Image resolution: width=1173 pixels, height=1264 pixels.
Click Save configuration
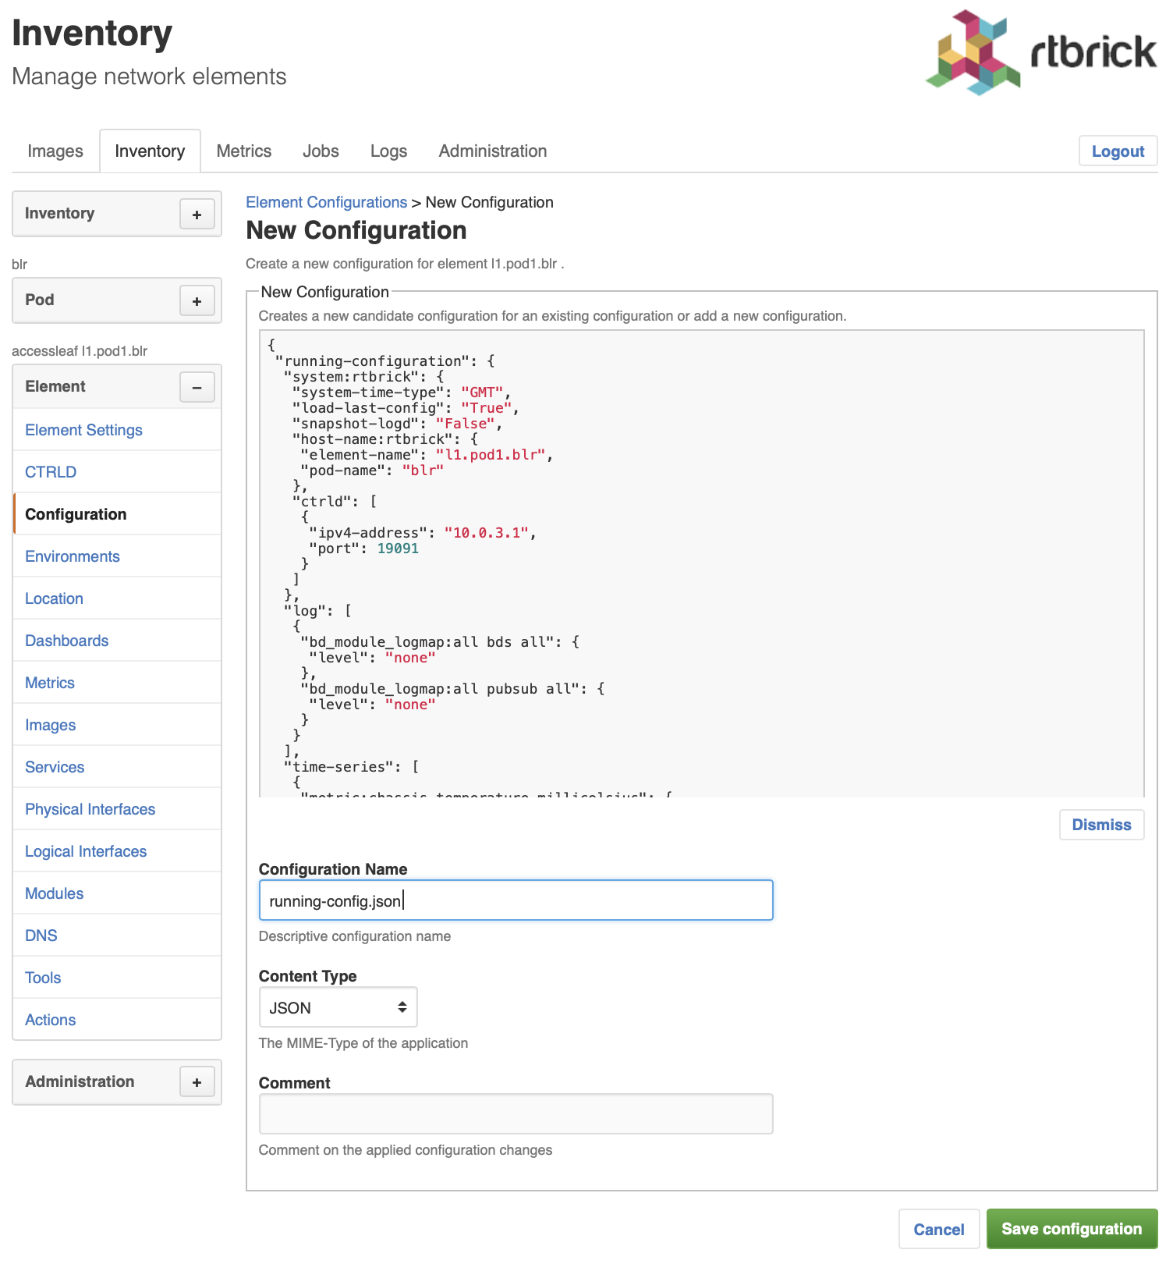pyautogui.click(x=1072, y=1229)
